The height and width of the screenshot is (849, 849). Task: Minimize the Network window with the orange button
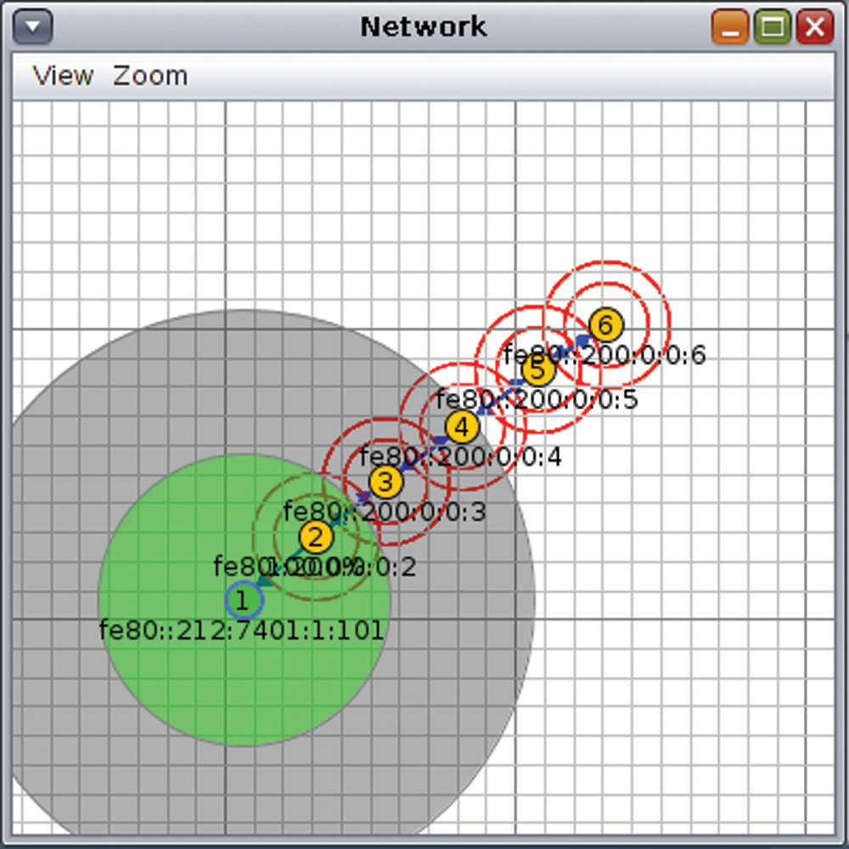[x=730, y=27]
